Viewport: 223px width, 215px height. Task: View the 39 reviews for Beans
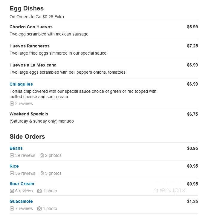25,155
